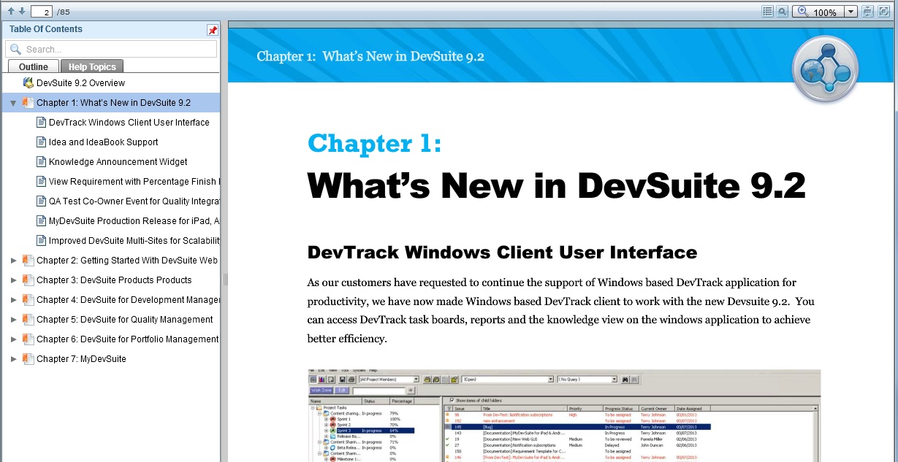The height and width of the screenshot is (462, 898).
Task: Expand Chapter 5: Quality Management node
Action: click(x=13, y=319)
